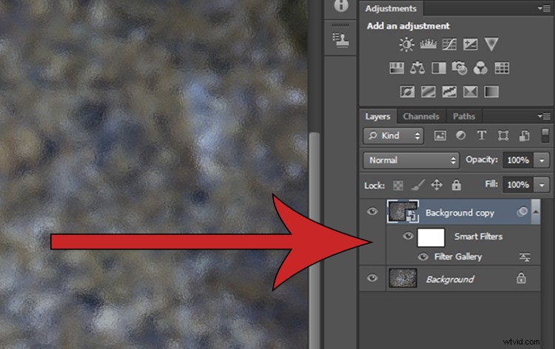Filter layers by shape layers

click(x=503, y=136)
